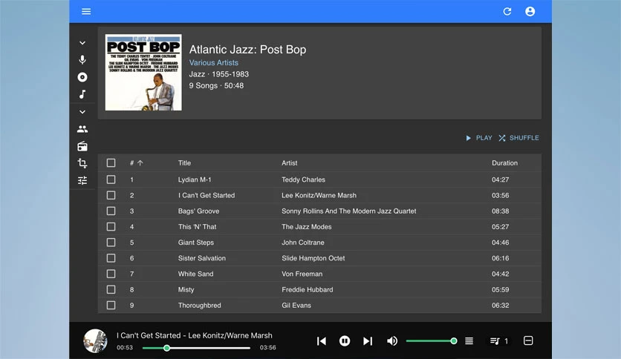Toggle the select-all checkbox in header

click(111, 163)
